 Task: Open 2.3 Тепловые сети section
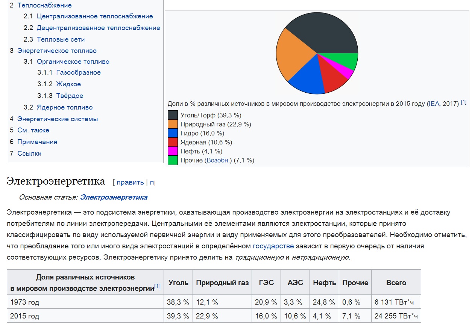(54, 39)
